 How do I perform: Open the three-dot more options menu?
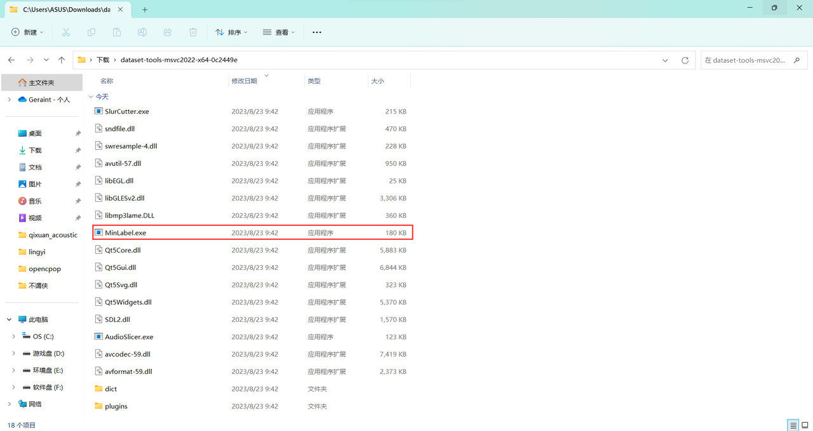click(x=317, y=32)
